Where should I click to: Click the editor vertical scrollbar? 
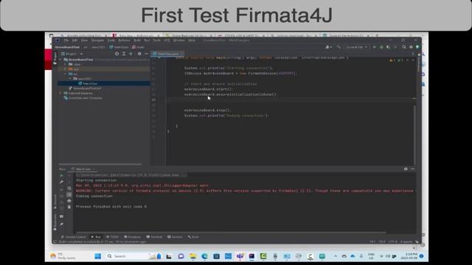click(414, 135)
